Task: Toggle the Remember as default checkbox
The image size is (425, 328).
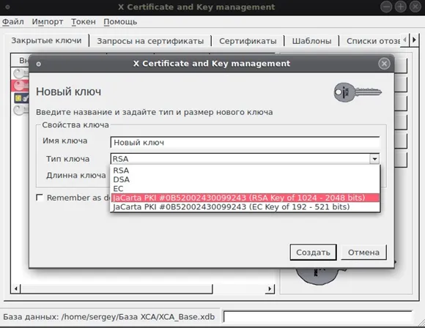Action: click(40, 198)
